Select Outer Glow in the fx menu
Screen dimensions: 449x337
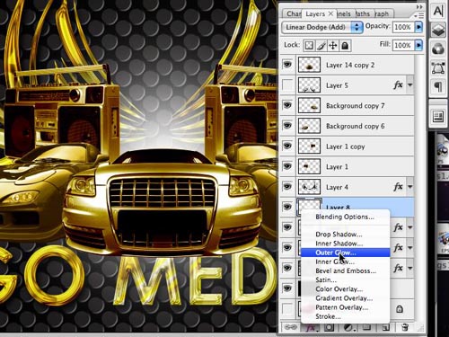[x=345, y=253]
